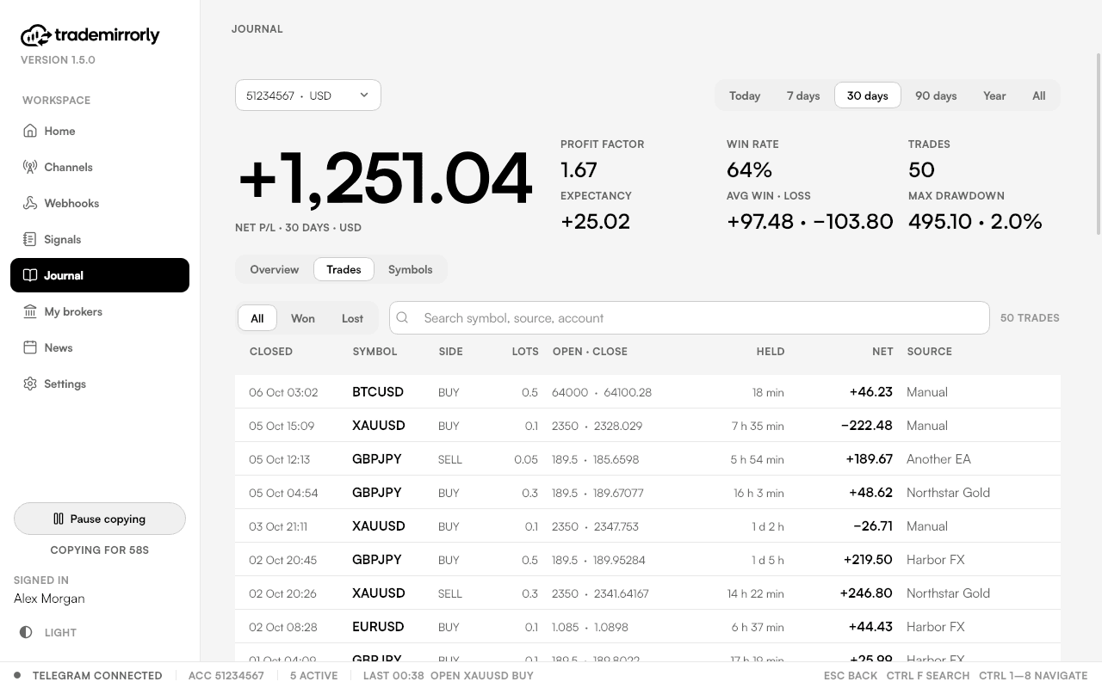The height and width of the screenshot is (688, 1102).
Task: Click the vertical scrollbar of the journal
Action: [x=1098, y=144]
